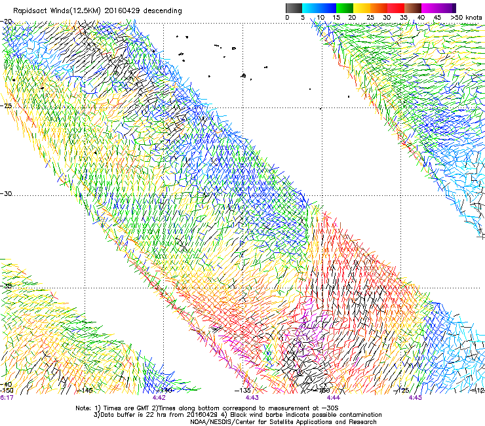Screen dimensions: 485x426
Task: Click the '15' legend tick label
Action: pos(336,17)
